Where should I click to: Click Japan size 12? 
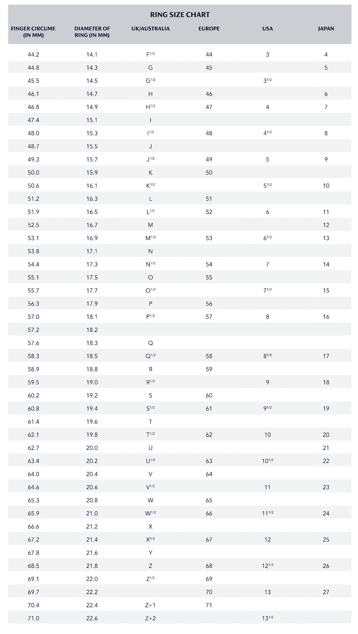click(x=326, y=225)
